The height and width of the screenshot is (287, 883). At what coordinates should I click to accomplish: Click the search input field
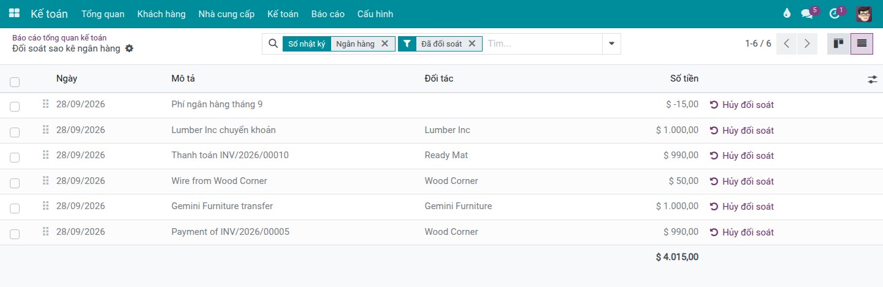542,44
